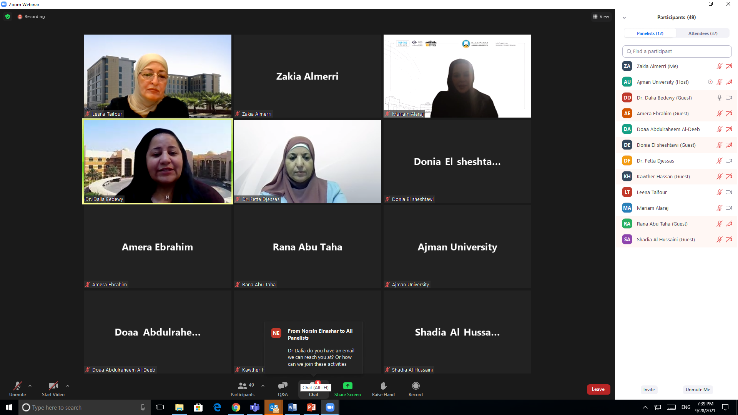Open PowerPoint from the Windows taskbar
Screen dimensions: 738x415
(311, 407)
